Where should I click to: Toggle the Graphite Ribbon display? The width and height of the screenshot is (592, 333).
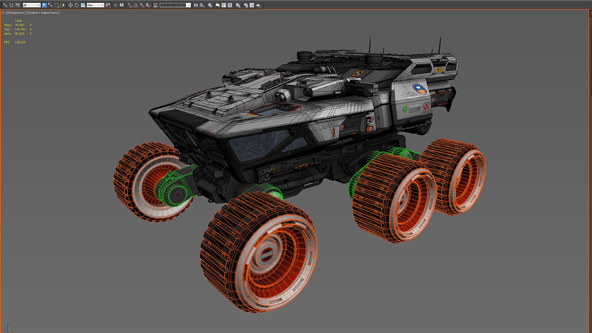pos(218,5)
